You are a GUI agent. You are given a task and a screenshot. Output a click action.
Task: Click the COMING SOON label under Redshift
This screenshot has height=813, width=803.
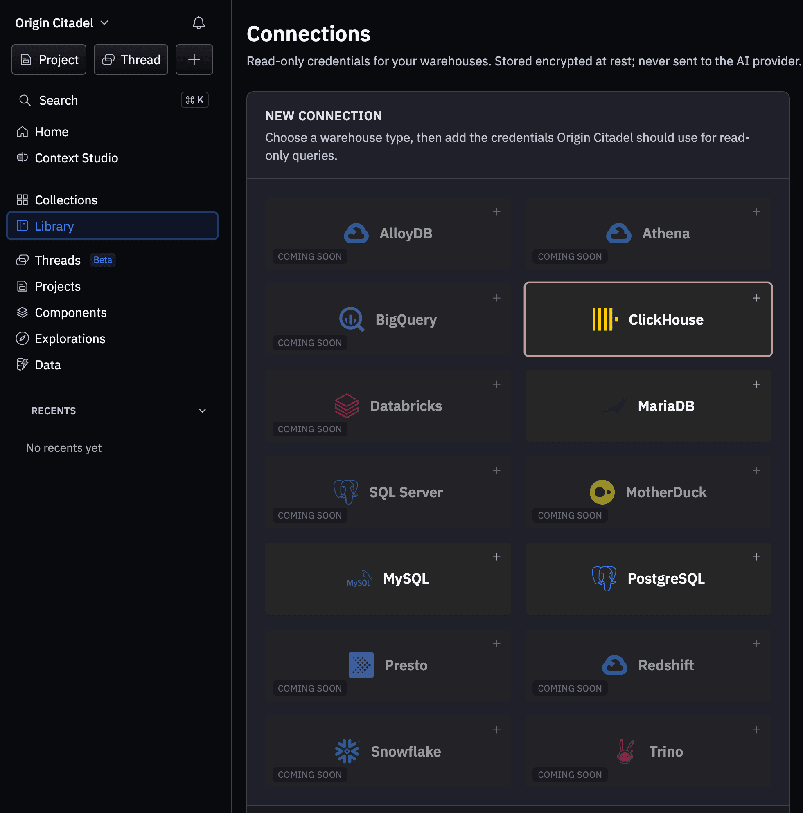tap(570, 688)
